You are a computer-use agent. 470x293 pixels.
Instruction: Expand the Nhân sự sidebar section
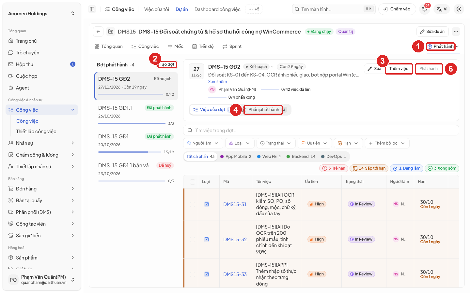click(42, 143)
